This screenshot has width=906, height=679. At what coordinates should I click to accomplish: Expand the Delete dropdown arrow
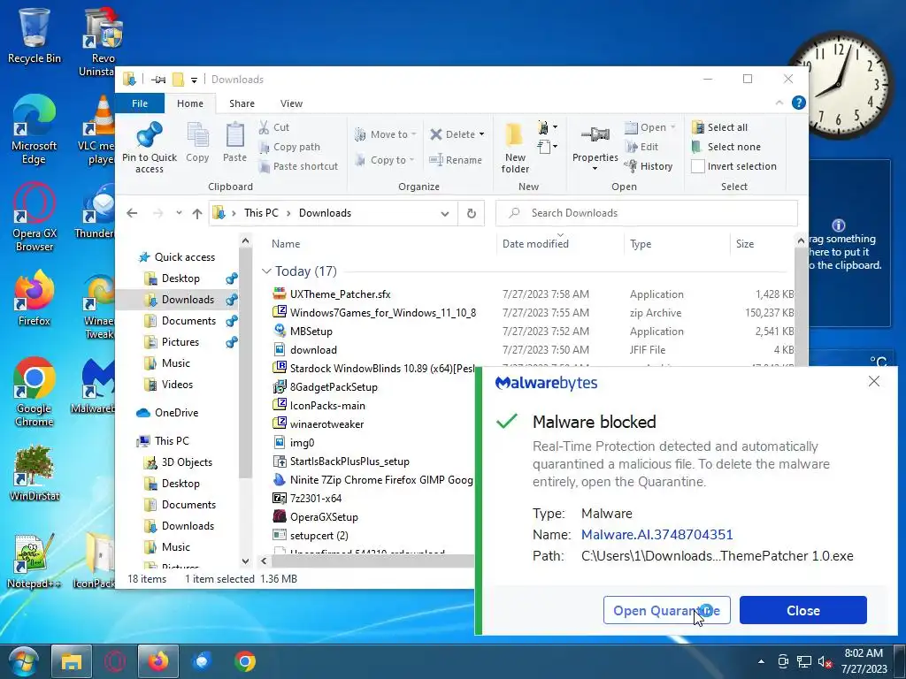point(482,134)
